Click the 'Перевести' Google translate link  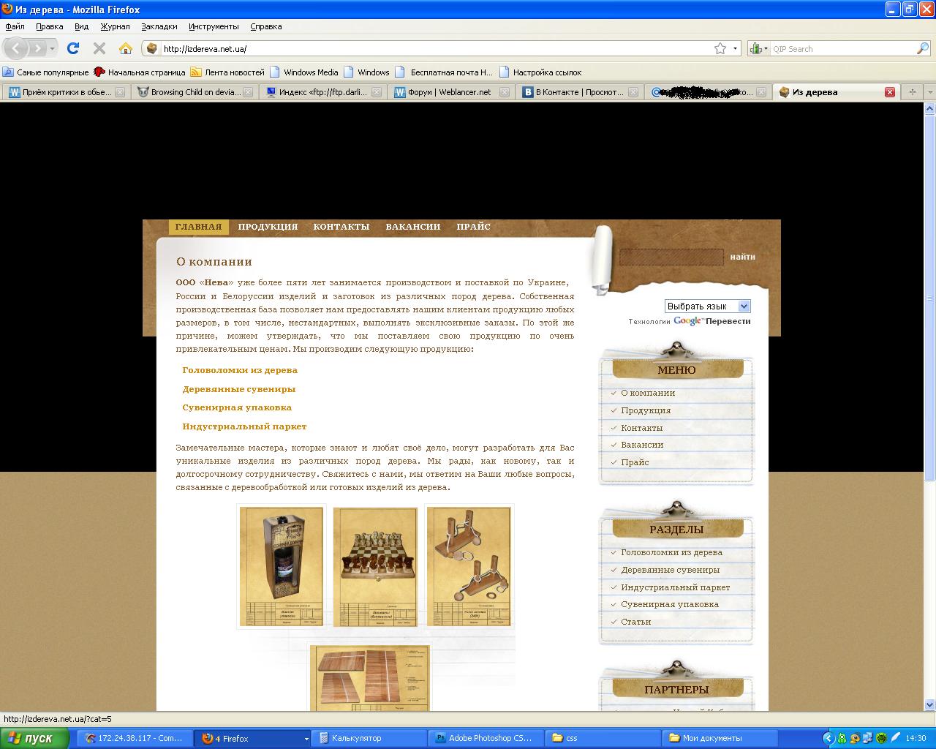coord(728,321)
